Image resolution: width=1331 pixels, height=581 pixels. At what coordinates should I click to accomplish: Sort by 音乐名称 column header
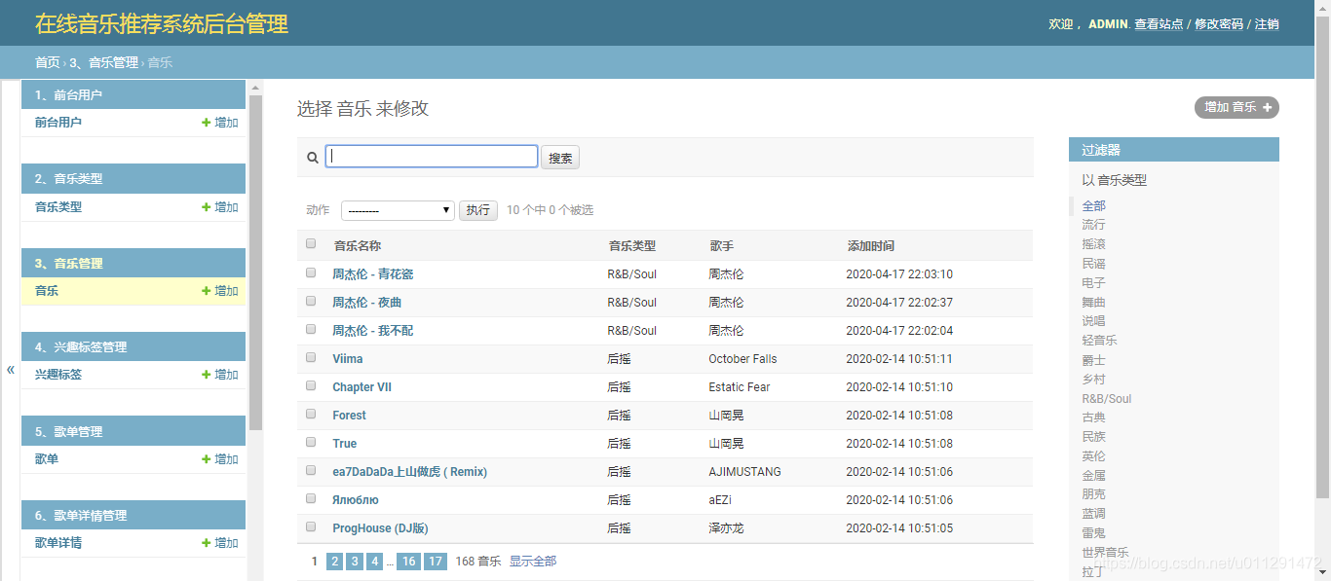pos(357,246)
